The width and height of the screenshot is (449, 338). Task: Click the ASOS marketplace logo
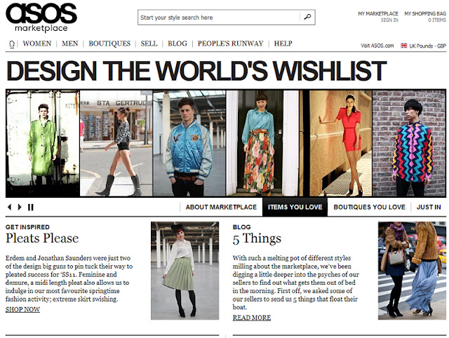coord(41,17)
